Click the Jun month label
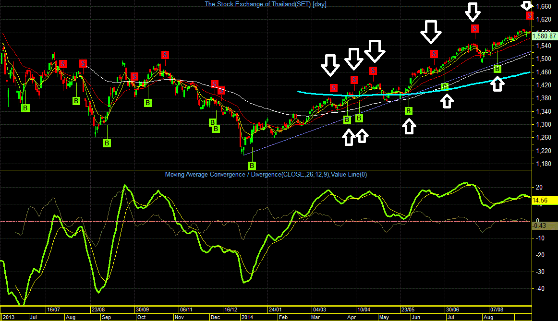The height and width of the screenshot is (321, 558). pos(416,317)
